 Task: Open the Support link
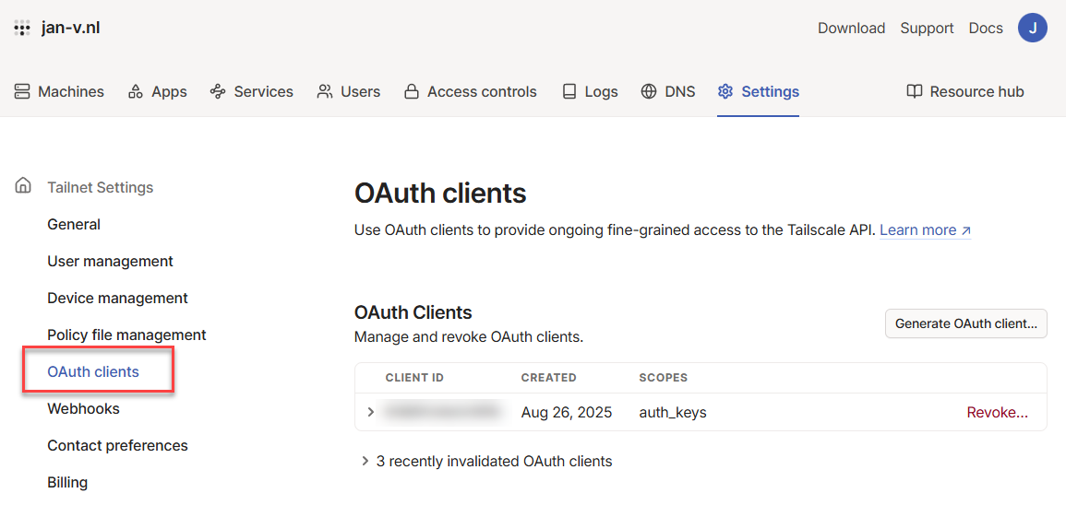pos(928,29)
